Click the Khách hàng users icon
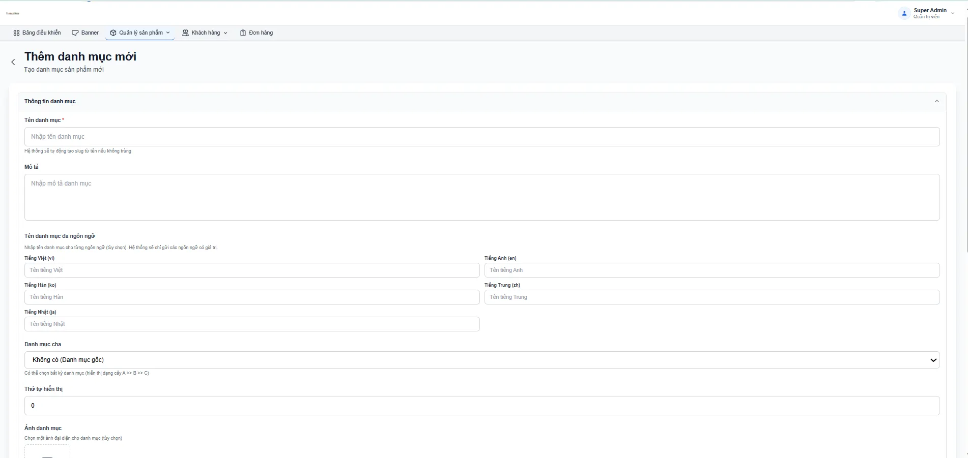 click(186, 33)
